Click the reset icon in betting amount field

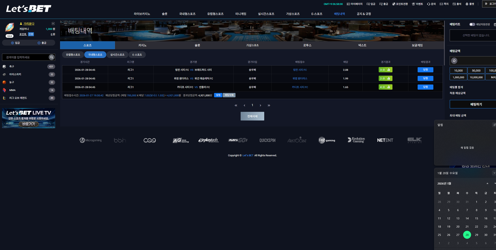454,61
